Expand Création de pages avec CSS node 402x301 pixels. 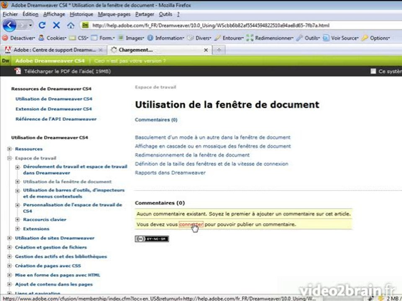[10, 266]
